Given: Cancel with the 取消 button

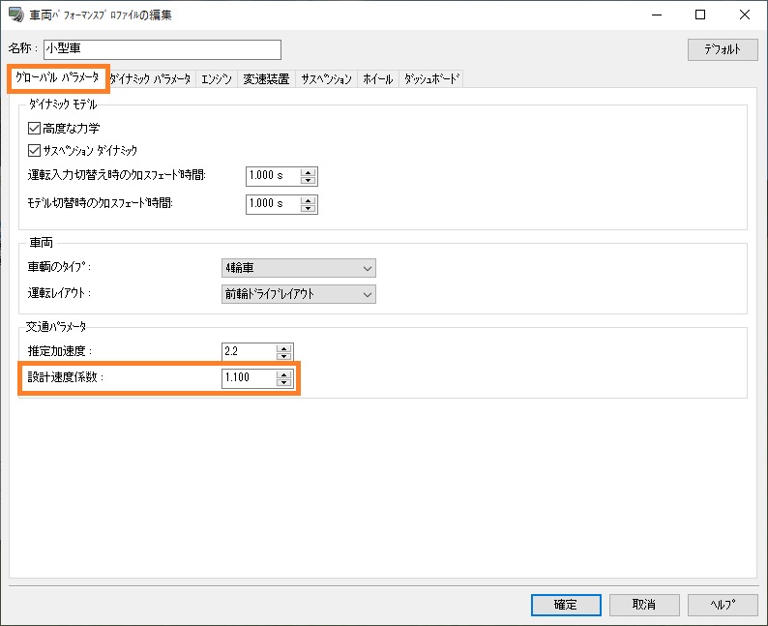Looking at the screenshot, I should pyautogui.click(x=644, y=605).
